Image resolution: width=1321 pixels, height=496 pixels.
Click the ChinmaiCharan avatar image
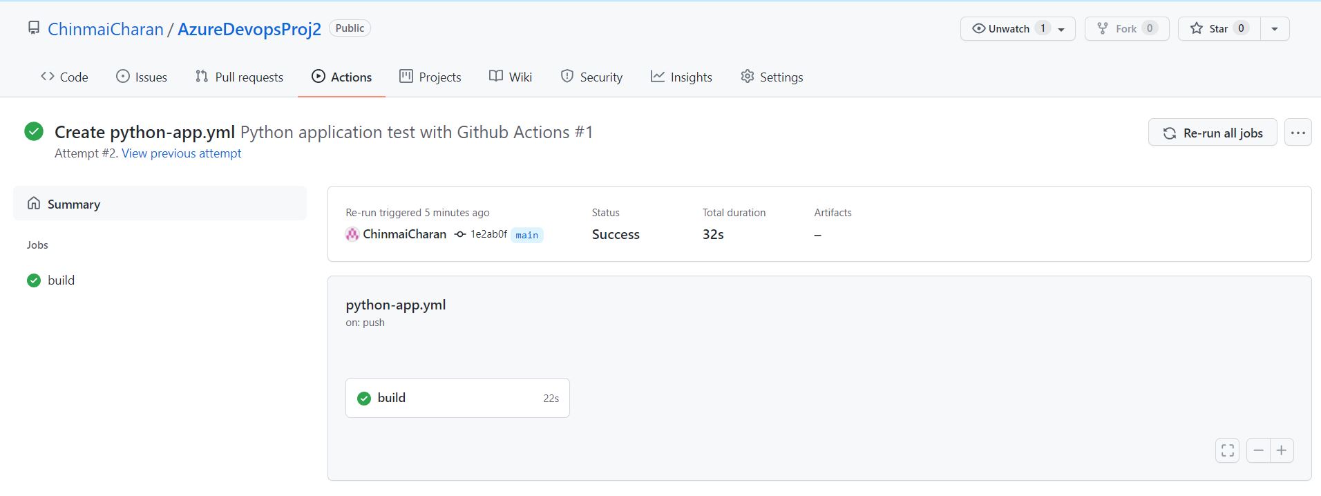coord(352,234)
